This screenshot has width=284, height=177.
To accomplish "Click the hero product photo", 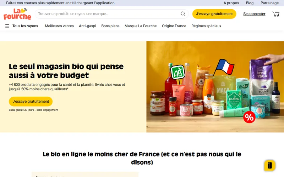I will (215, 87).
